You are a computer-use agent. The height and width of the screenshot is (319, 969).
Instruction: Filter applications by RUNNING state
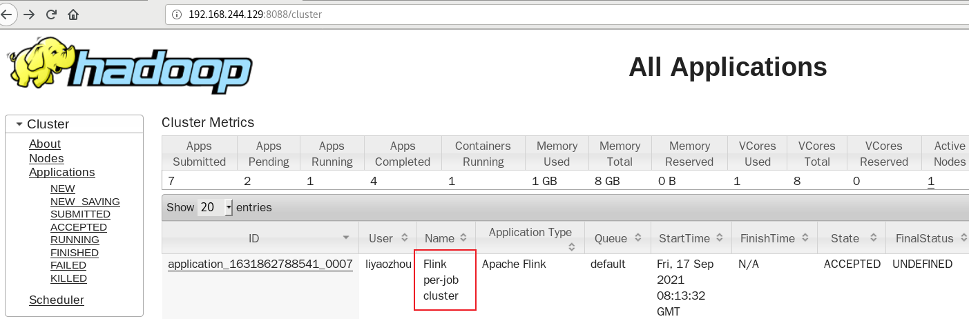tap(75, 240)
